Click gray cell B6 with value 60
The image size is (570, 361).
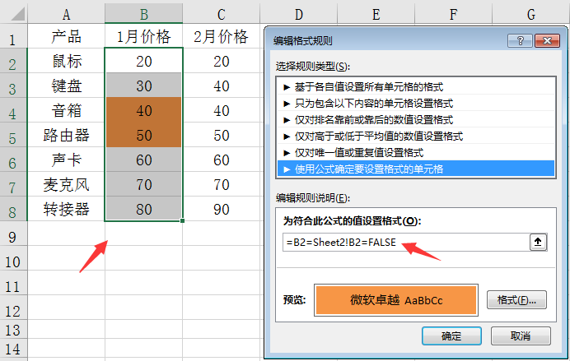pyautogui.click(x=144, y=160)
